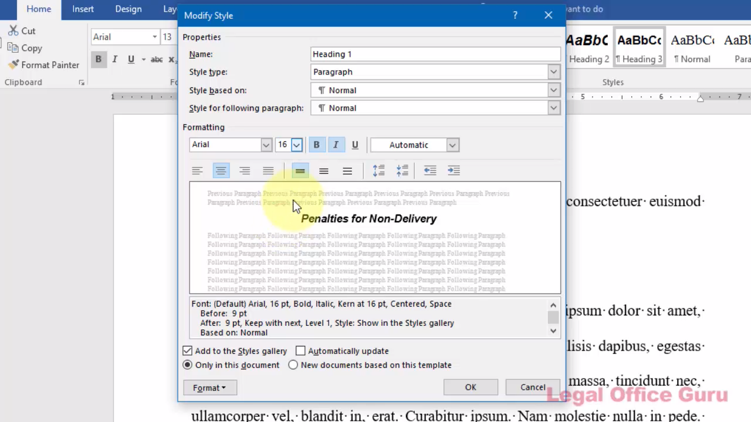This screenshot has width=751, height=422.
Task: Select New documents based on this template
Action: point(293,365)
